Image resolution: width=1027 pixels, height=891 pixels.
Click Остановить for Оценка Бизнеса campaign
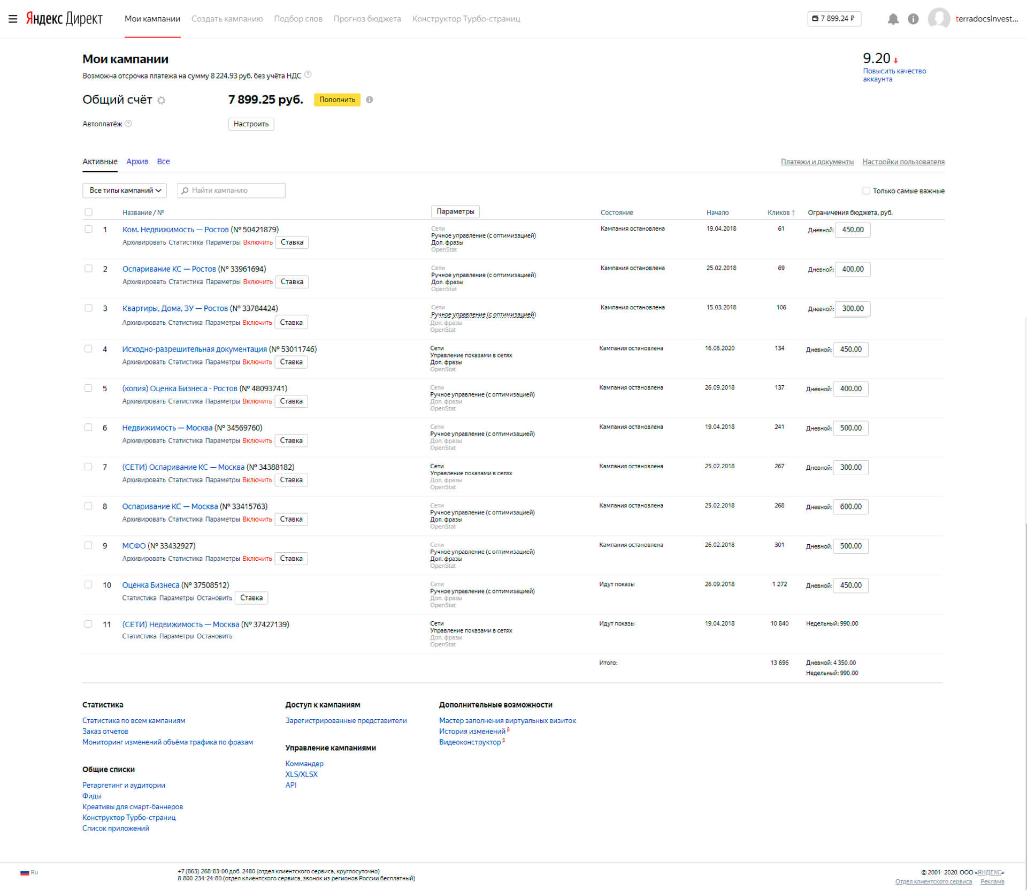tap(214, 598)
